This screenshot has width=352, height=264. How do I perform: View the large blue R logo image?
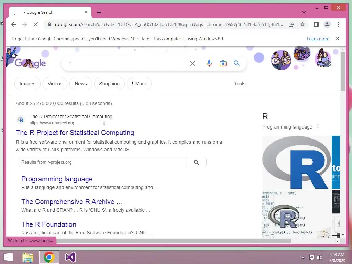click(x=297, y=163)
